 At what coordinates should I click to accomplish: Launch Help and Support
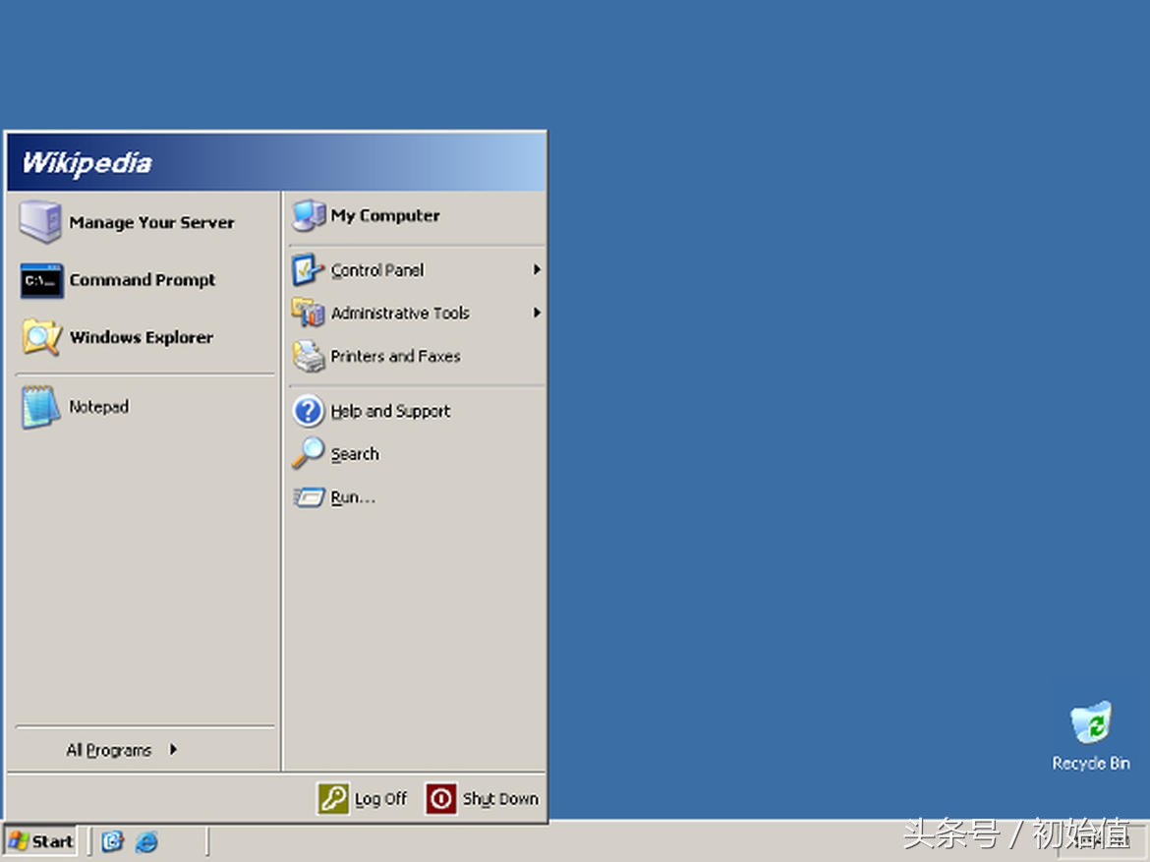point(390,411)
